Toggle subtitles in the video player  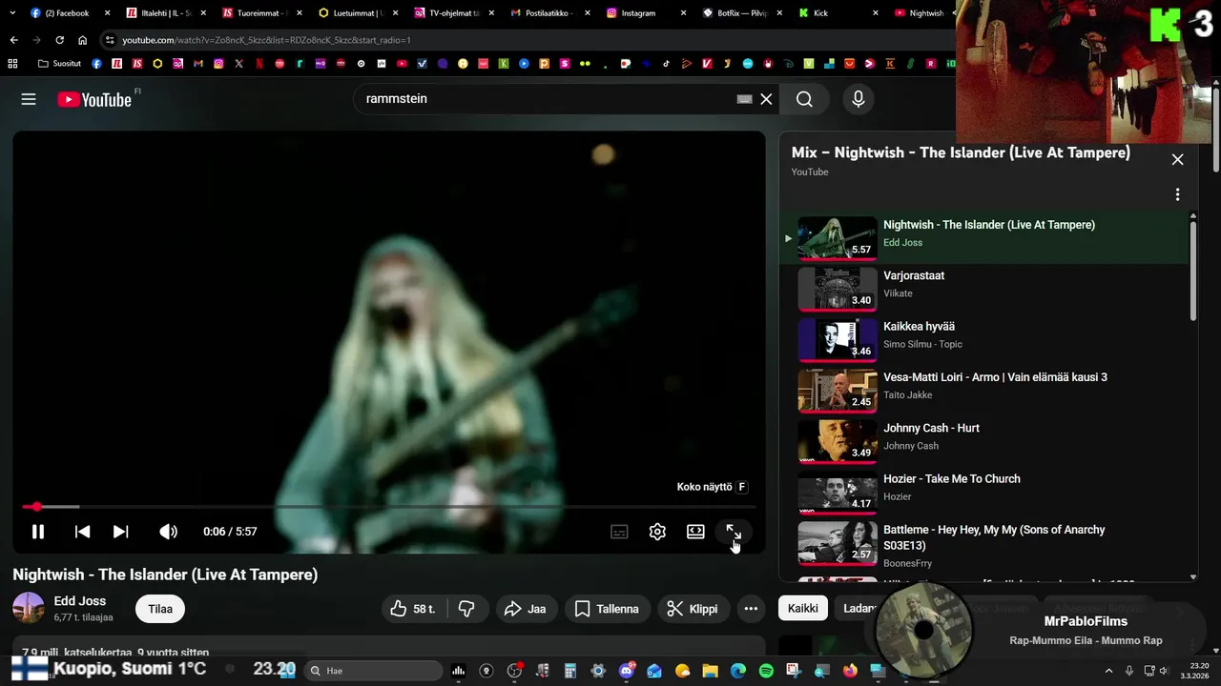(619, 532)
